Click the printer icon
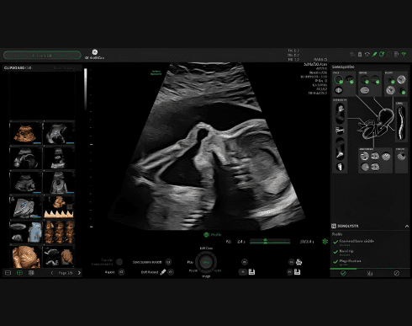 tap(298, 262)
